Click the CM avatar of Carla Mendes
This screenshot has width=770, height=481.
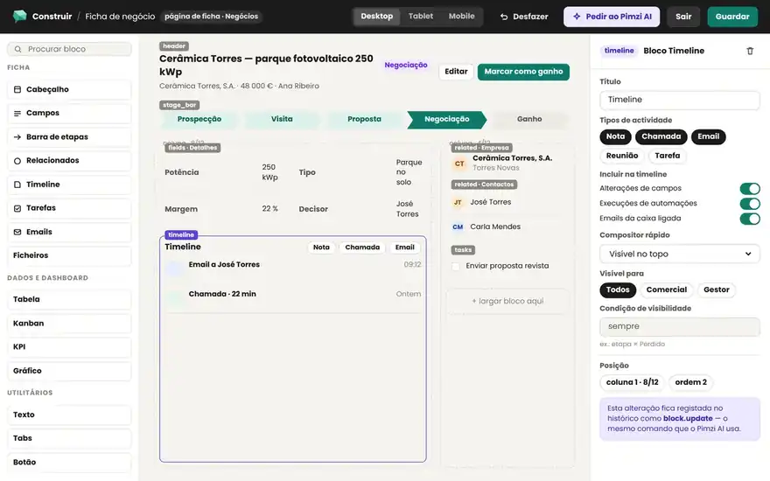pos(458,227)
